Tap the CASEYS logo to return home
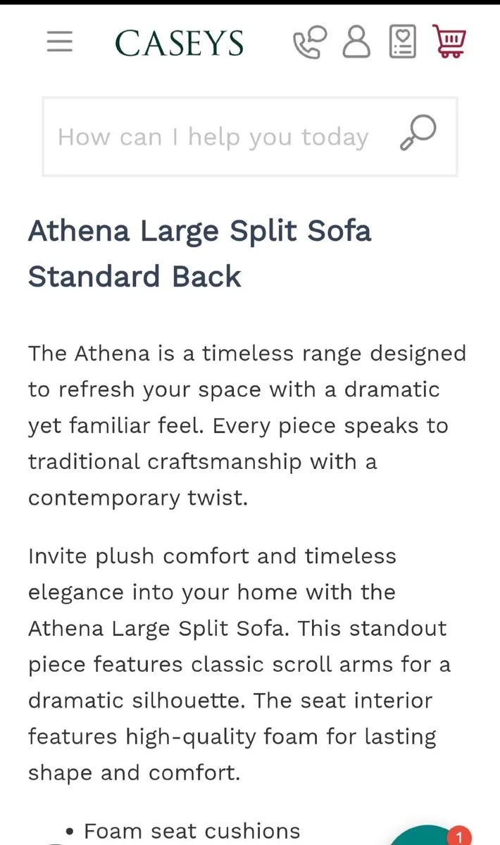500x845 pixels. point(179,42)
